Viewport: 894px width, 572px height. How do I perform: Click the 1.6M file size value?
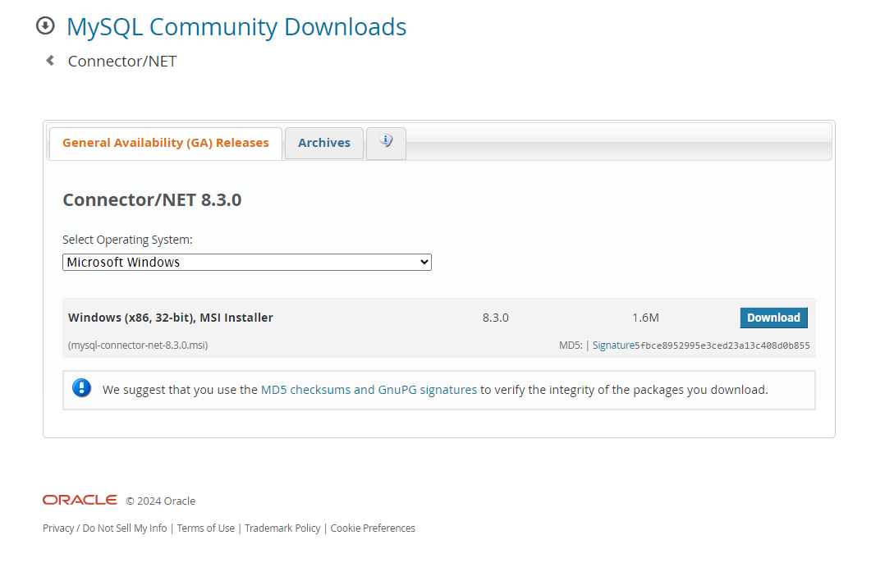pyautogui.click(x=645, y=318)
